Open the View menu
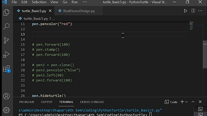Screen dimensions: 207x116 pos(54,2)
